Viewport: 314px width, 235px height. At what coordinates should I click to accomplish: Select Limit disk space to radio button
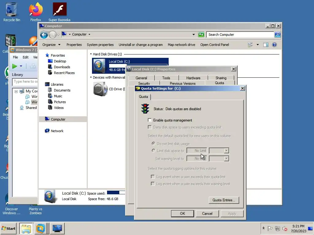(x=154, y=151)
